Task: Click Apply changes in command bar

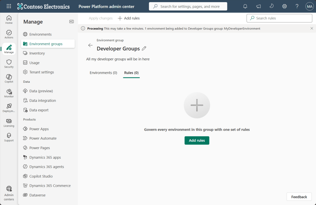Action: click(x=101, y=18)
